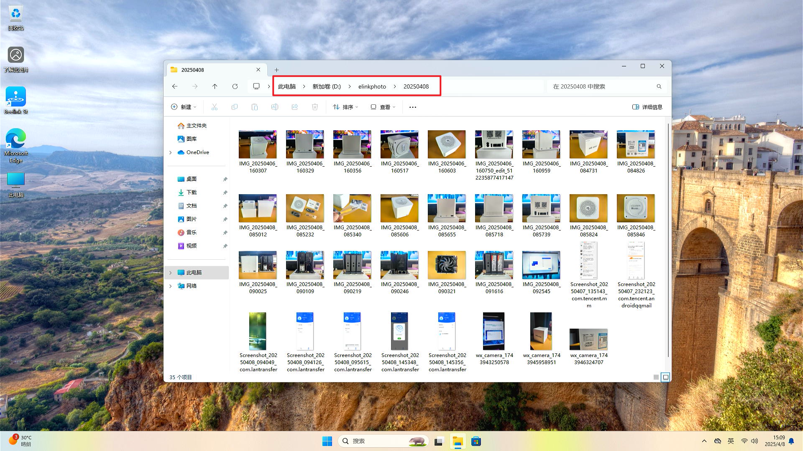Click the Rename icon in toolbar
Image resolution: width=803 pixels, height=451 pixels.
tap(275, 107)
